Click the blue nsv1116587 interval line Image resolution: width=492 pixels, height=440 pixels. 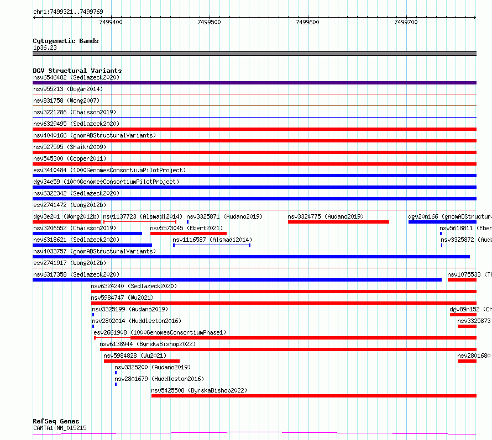[212, 245]
